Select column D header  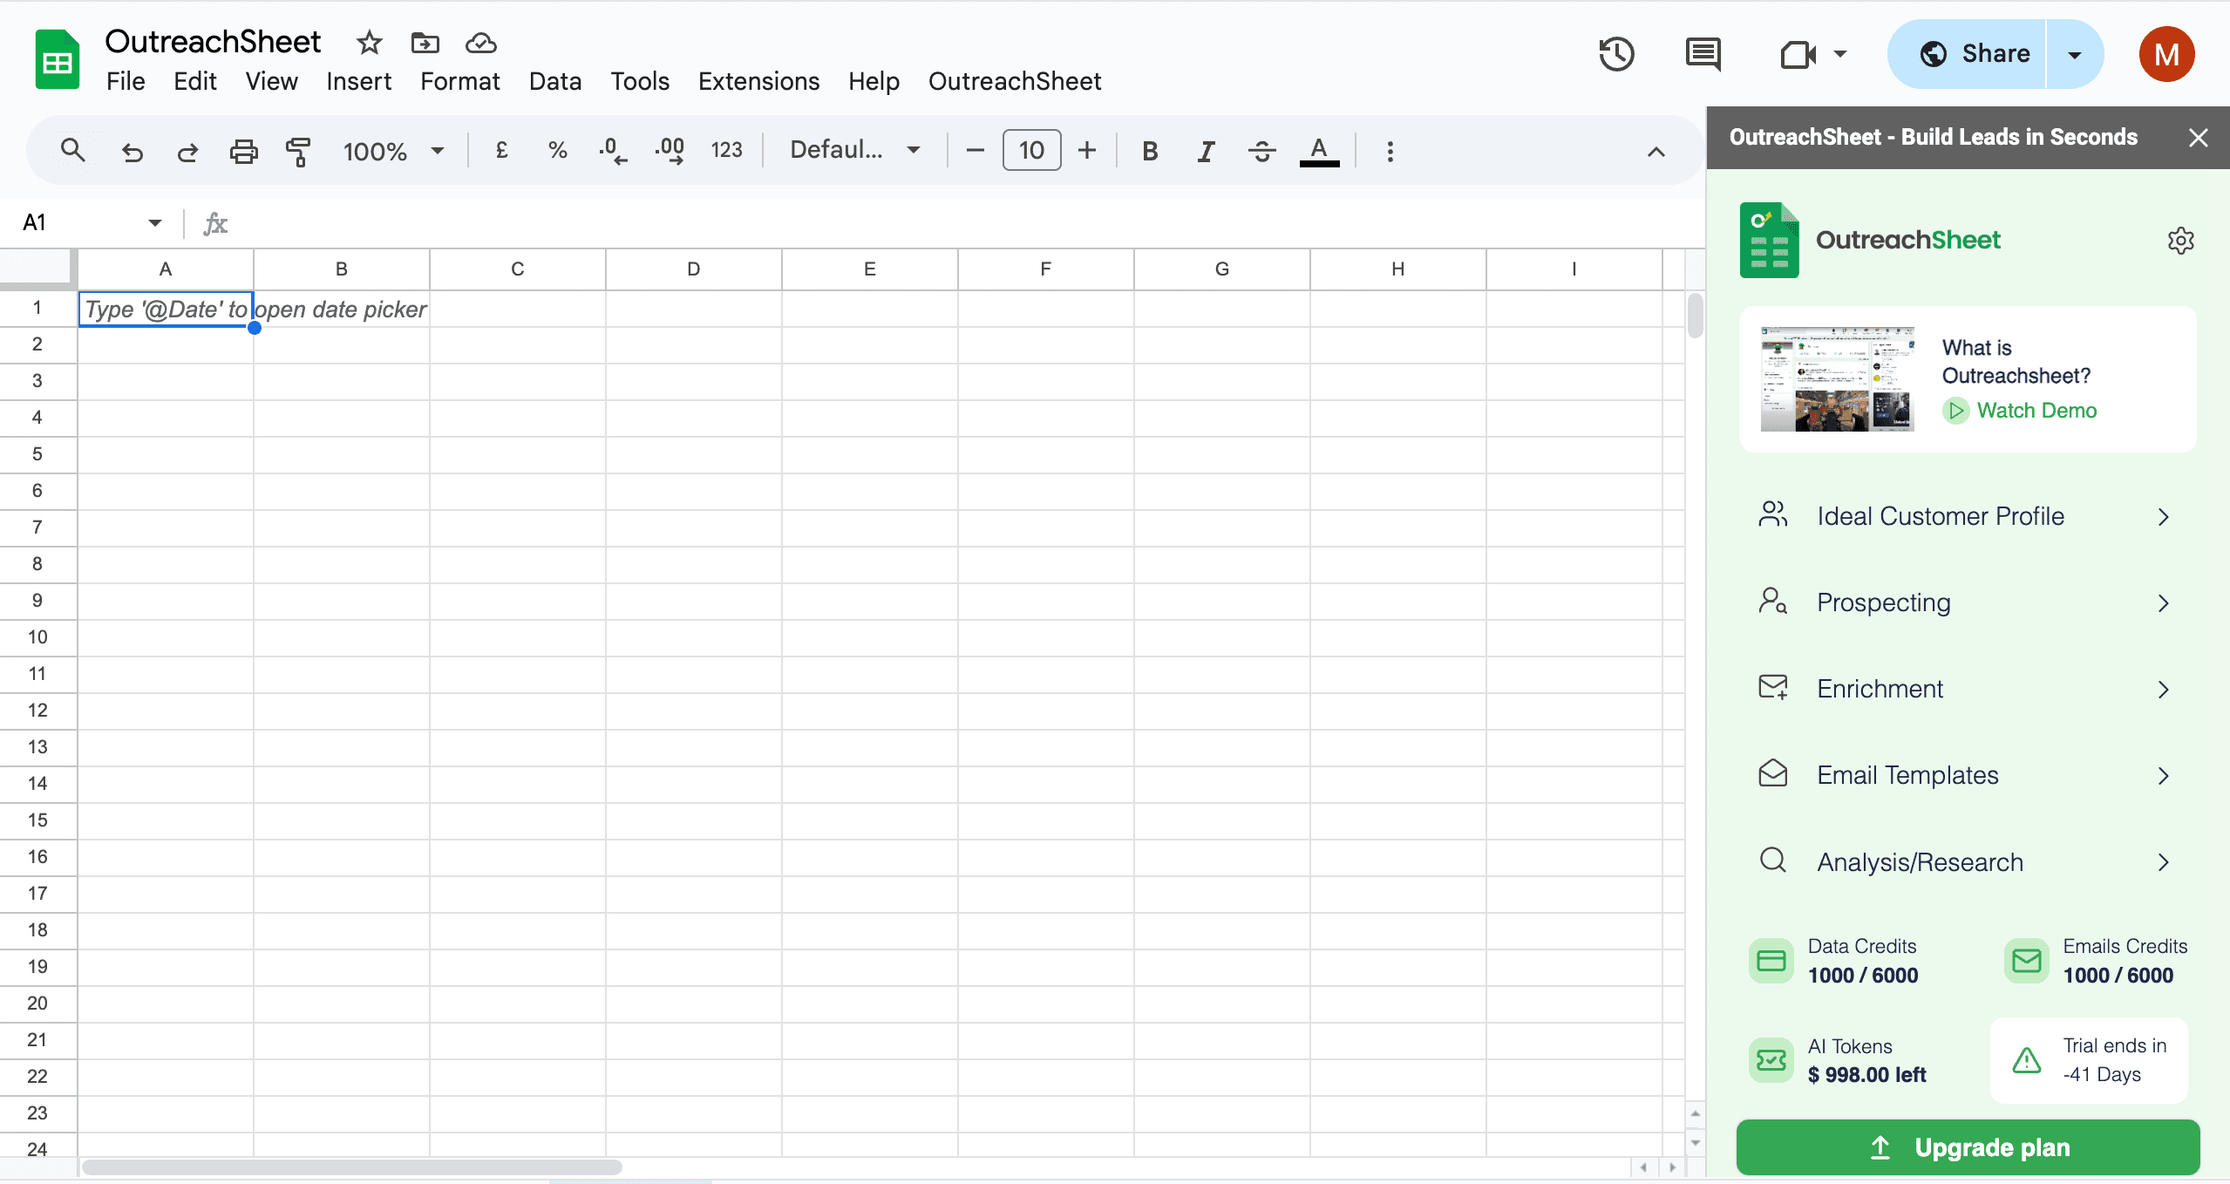(693, 269)
